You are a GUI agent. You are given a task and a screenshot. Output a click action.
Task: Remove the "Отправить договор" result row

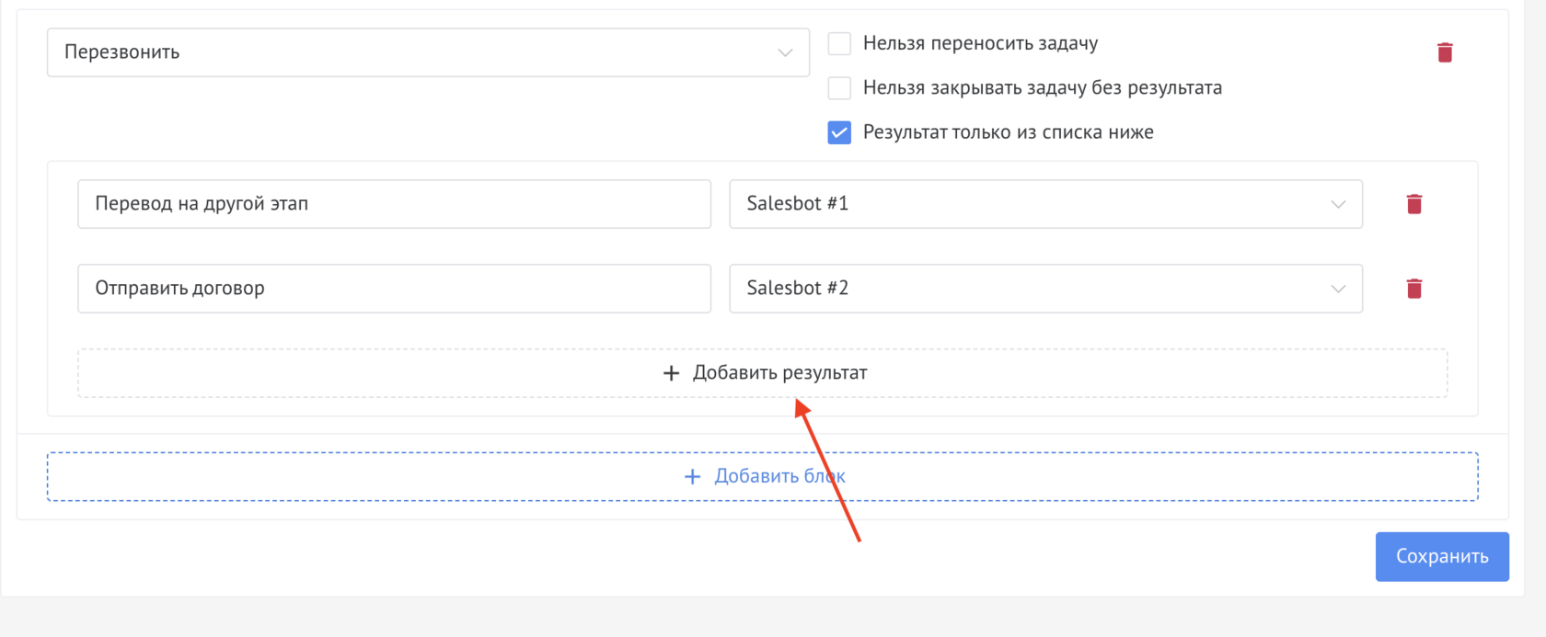[1413, 289]
